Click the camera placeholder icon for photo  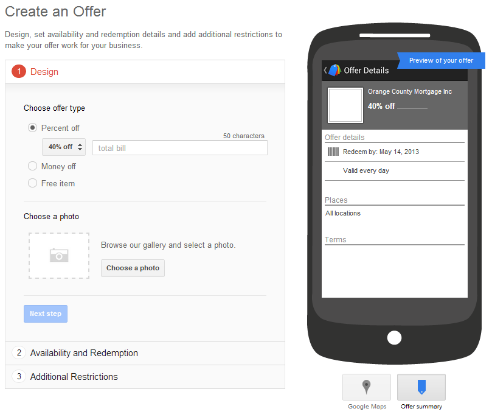(x=58, y=255)
